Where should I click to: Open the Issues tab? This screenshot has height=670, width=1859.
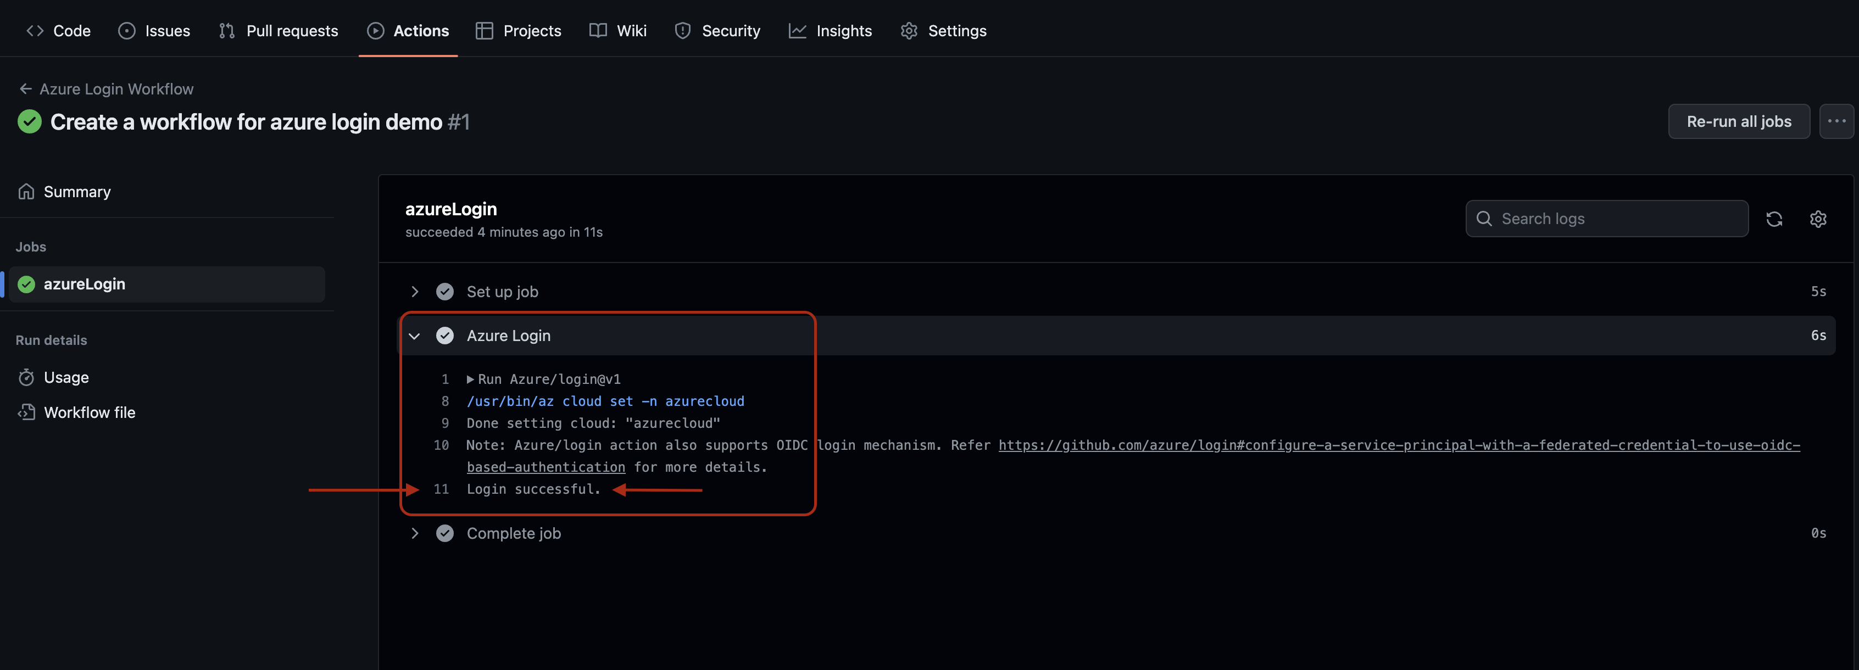[x=154, y=30]
